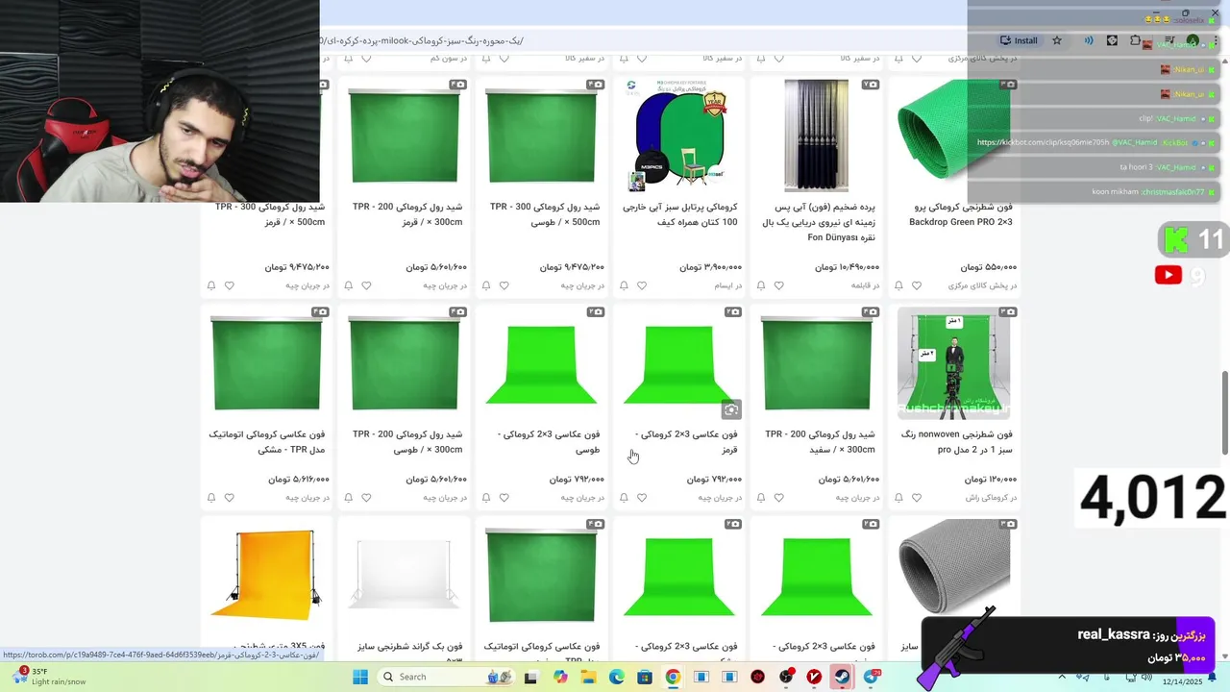Open thumbnail of blue-green portable chroma key product
The height and width of the screenshot is (692, 1230).
point(679,135)
